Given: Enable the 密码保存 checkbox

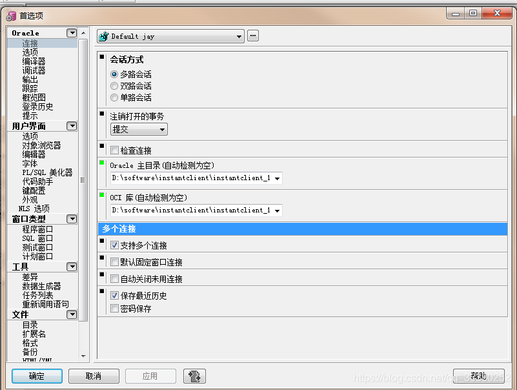Looking at the screenshot, I should 114,308.
